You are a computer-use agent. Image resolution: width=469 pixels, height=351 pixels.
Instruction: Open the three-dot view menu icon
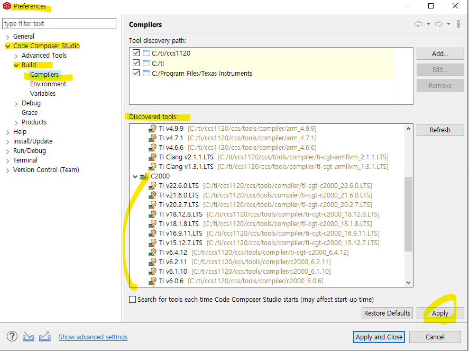(x=458, y=24)
